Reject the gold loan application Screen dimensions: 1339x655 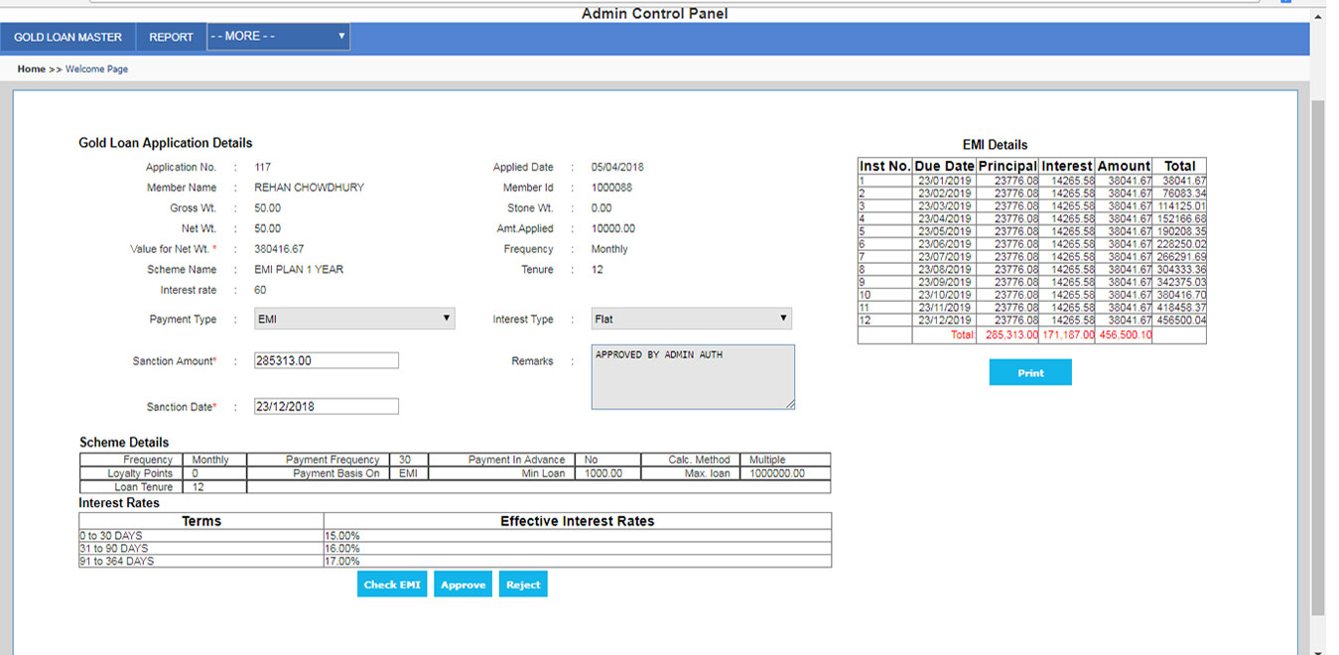[523, 585]
